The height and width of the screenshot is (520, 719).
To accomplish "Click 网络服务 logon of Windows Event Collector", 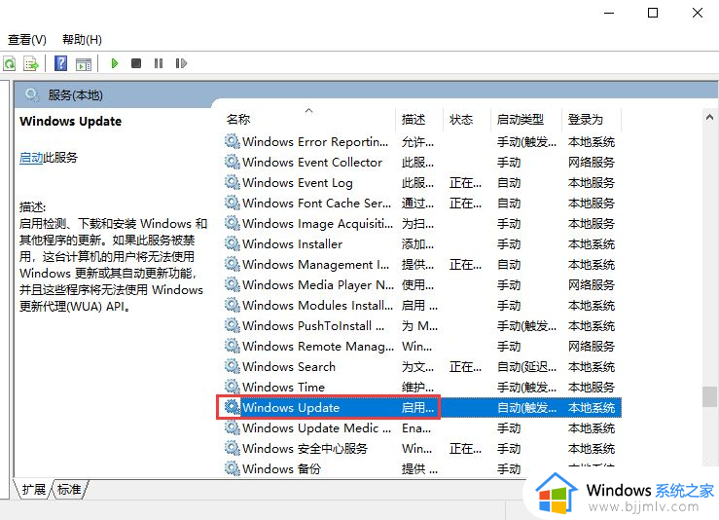I will (x=592, y=162).
